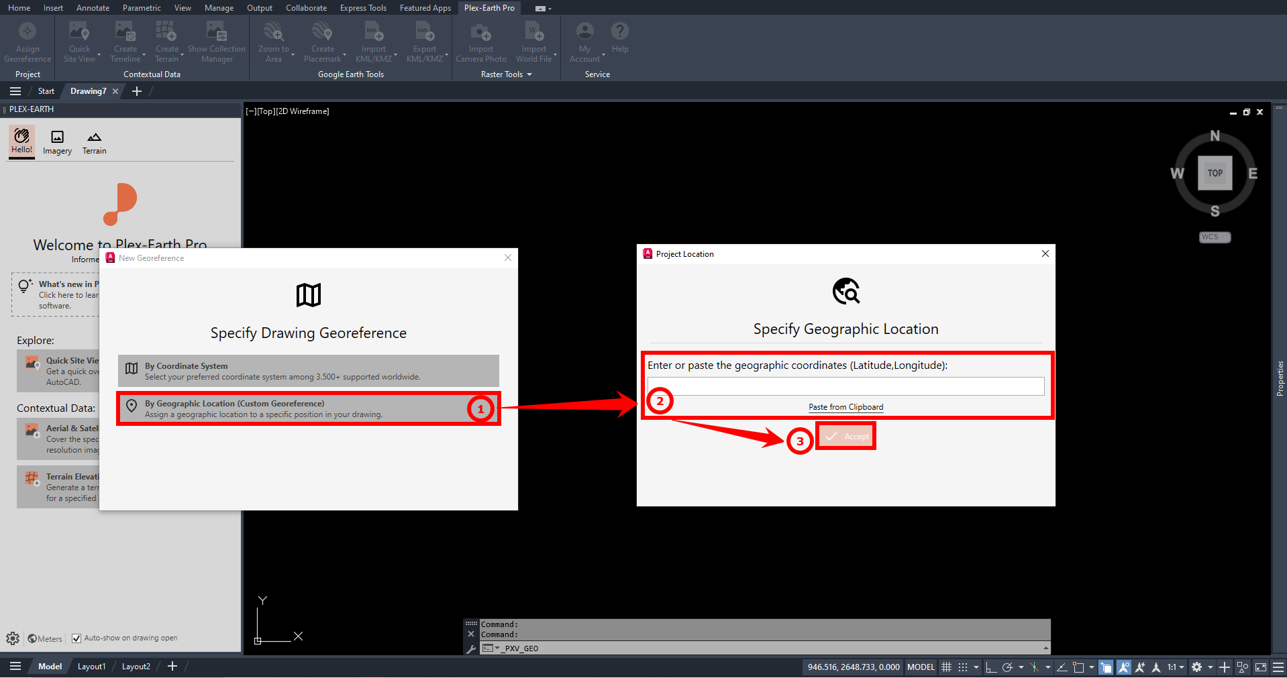Switch to the Home ribbon tab
1287x678 pixels.
(x=19, y=8)
